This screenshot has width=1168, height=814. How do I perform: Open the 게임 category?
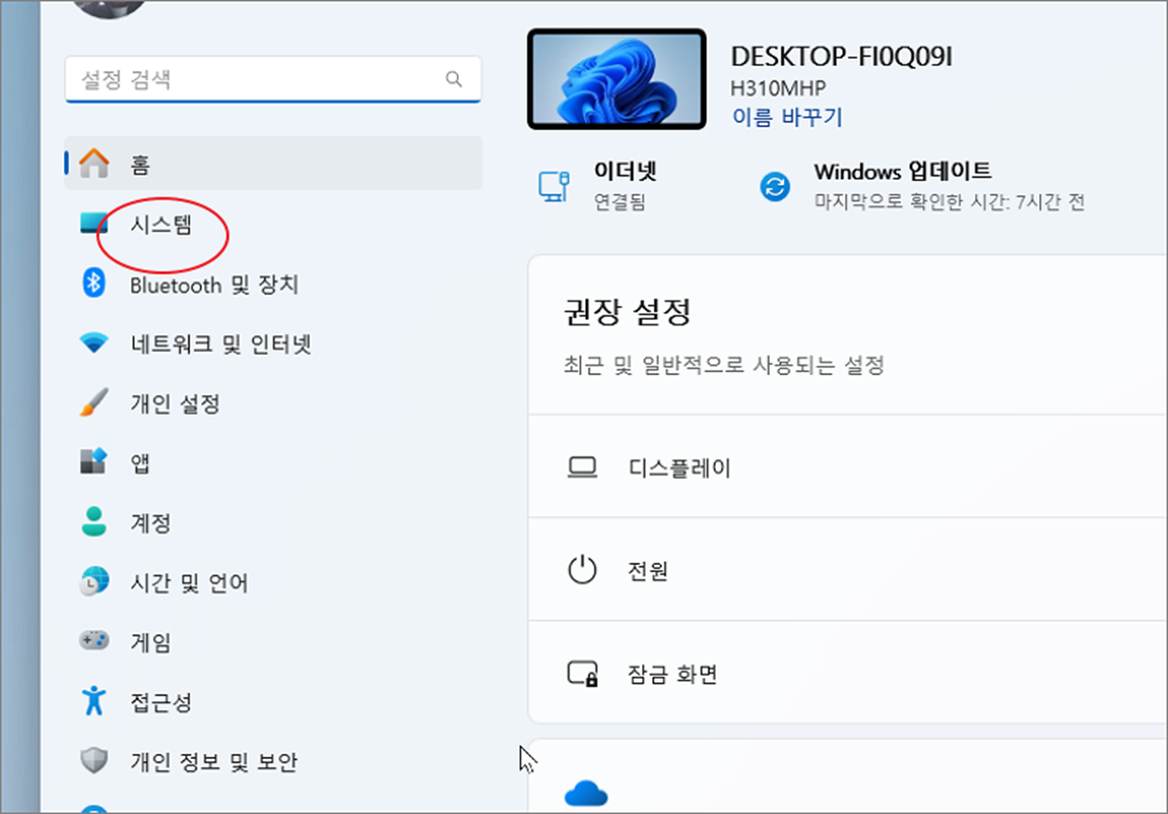point(273,642)
